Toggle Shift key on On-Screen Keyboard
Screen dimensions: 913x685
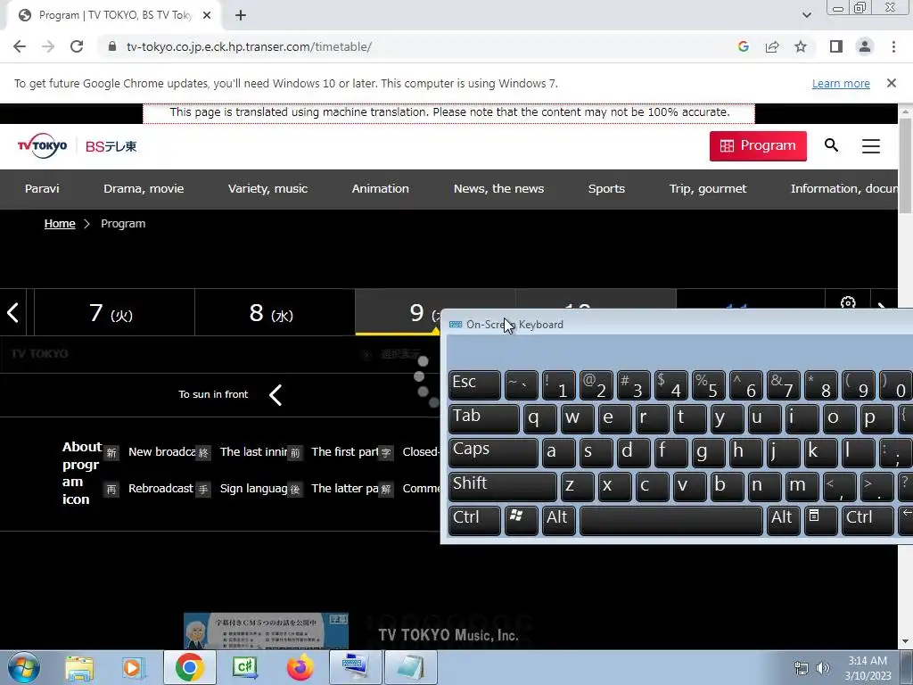(503, 486)
